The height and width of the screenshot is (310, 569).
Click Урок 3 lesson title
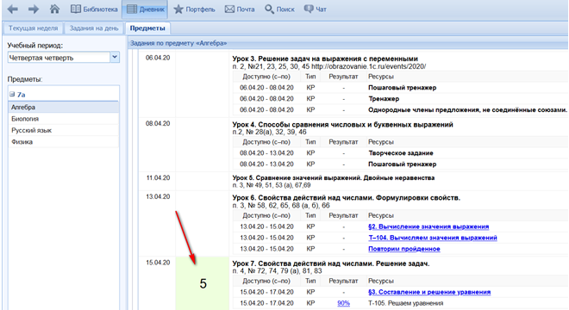tap(325, 59)
